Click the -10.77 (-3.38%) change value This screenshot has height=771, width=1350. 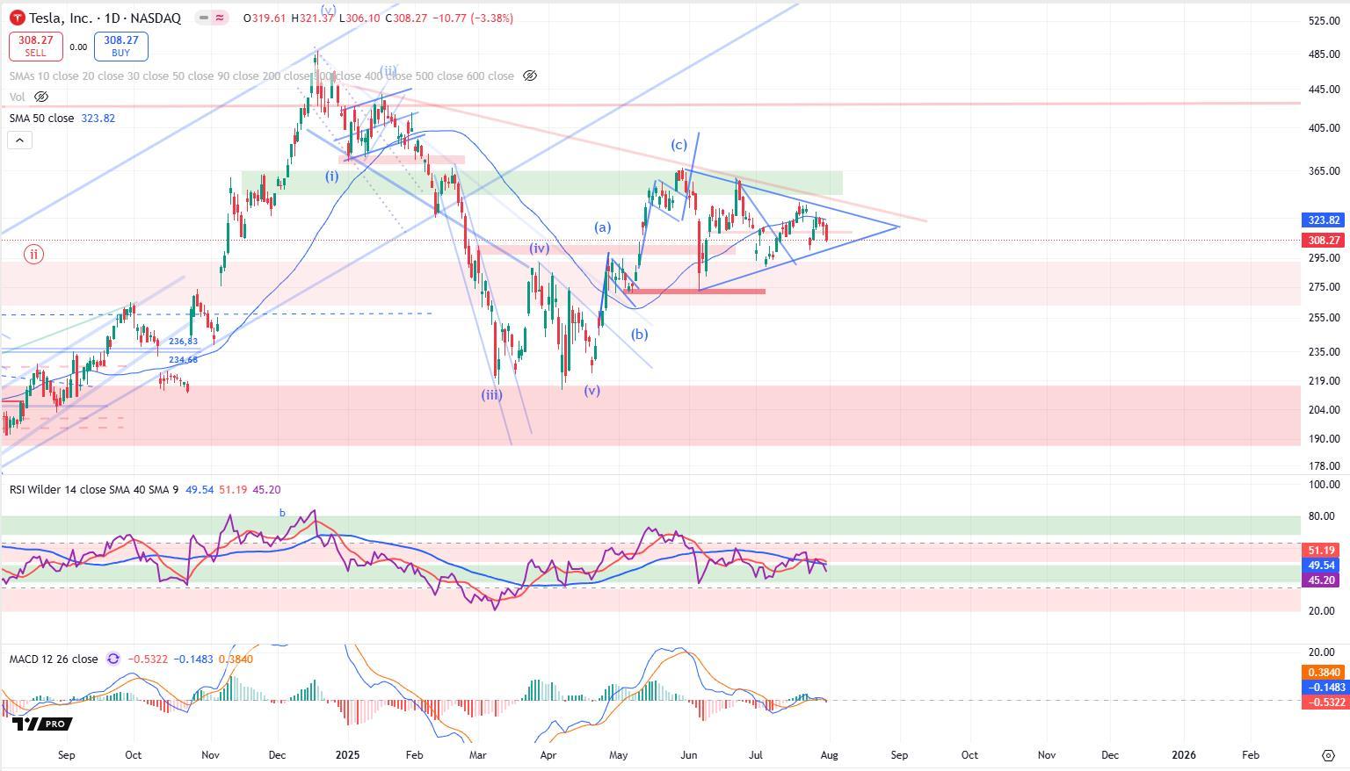click(473, 18)
